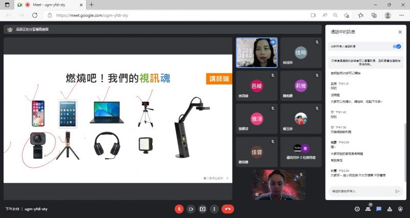Image resolution: width=410 pixels, height=218 pixels.
Task: Click the browser back arrow
Action: (x=9, y=15)
